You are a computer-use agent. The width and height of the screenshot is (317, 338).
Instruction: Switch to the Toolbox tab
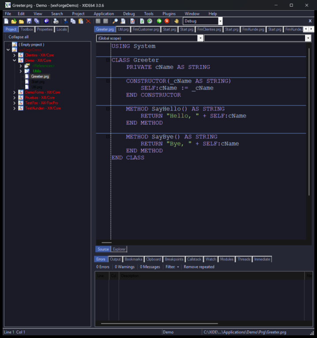coord(26,29)
